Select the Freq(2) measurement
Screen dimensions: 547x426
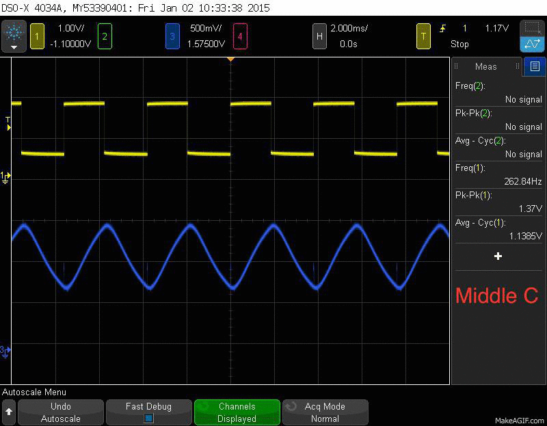pyautogui.click(x=498, y=92)
